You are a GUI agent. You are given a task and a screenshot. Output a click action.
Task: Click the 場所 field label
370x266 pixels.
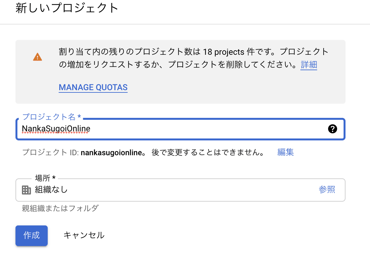pyautogui.click(x=45, y=178)
